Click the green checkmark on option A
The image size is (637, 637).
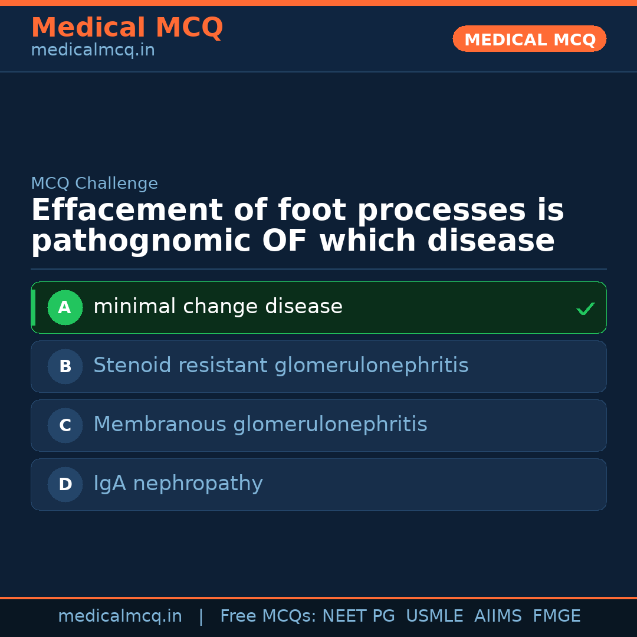pyautogui.click(x=585, y=308)
